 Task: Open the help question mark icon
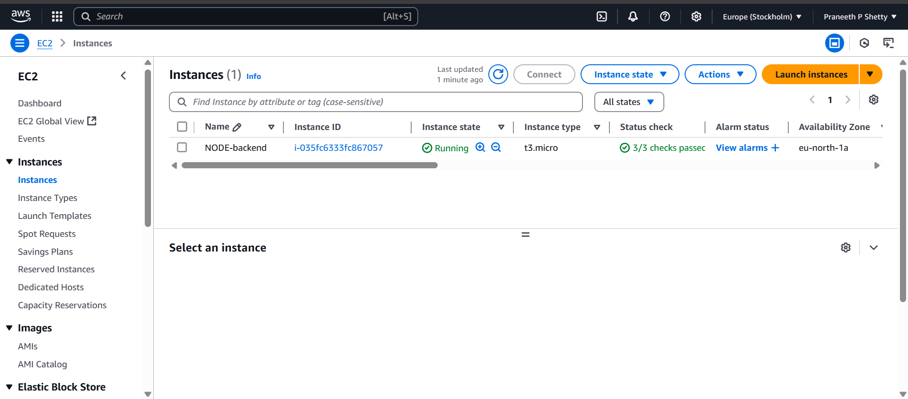coord(665,17)
